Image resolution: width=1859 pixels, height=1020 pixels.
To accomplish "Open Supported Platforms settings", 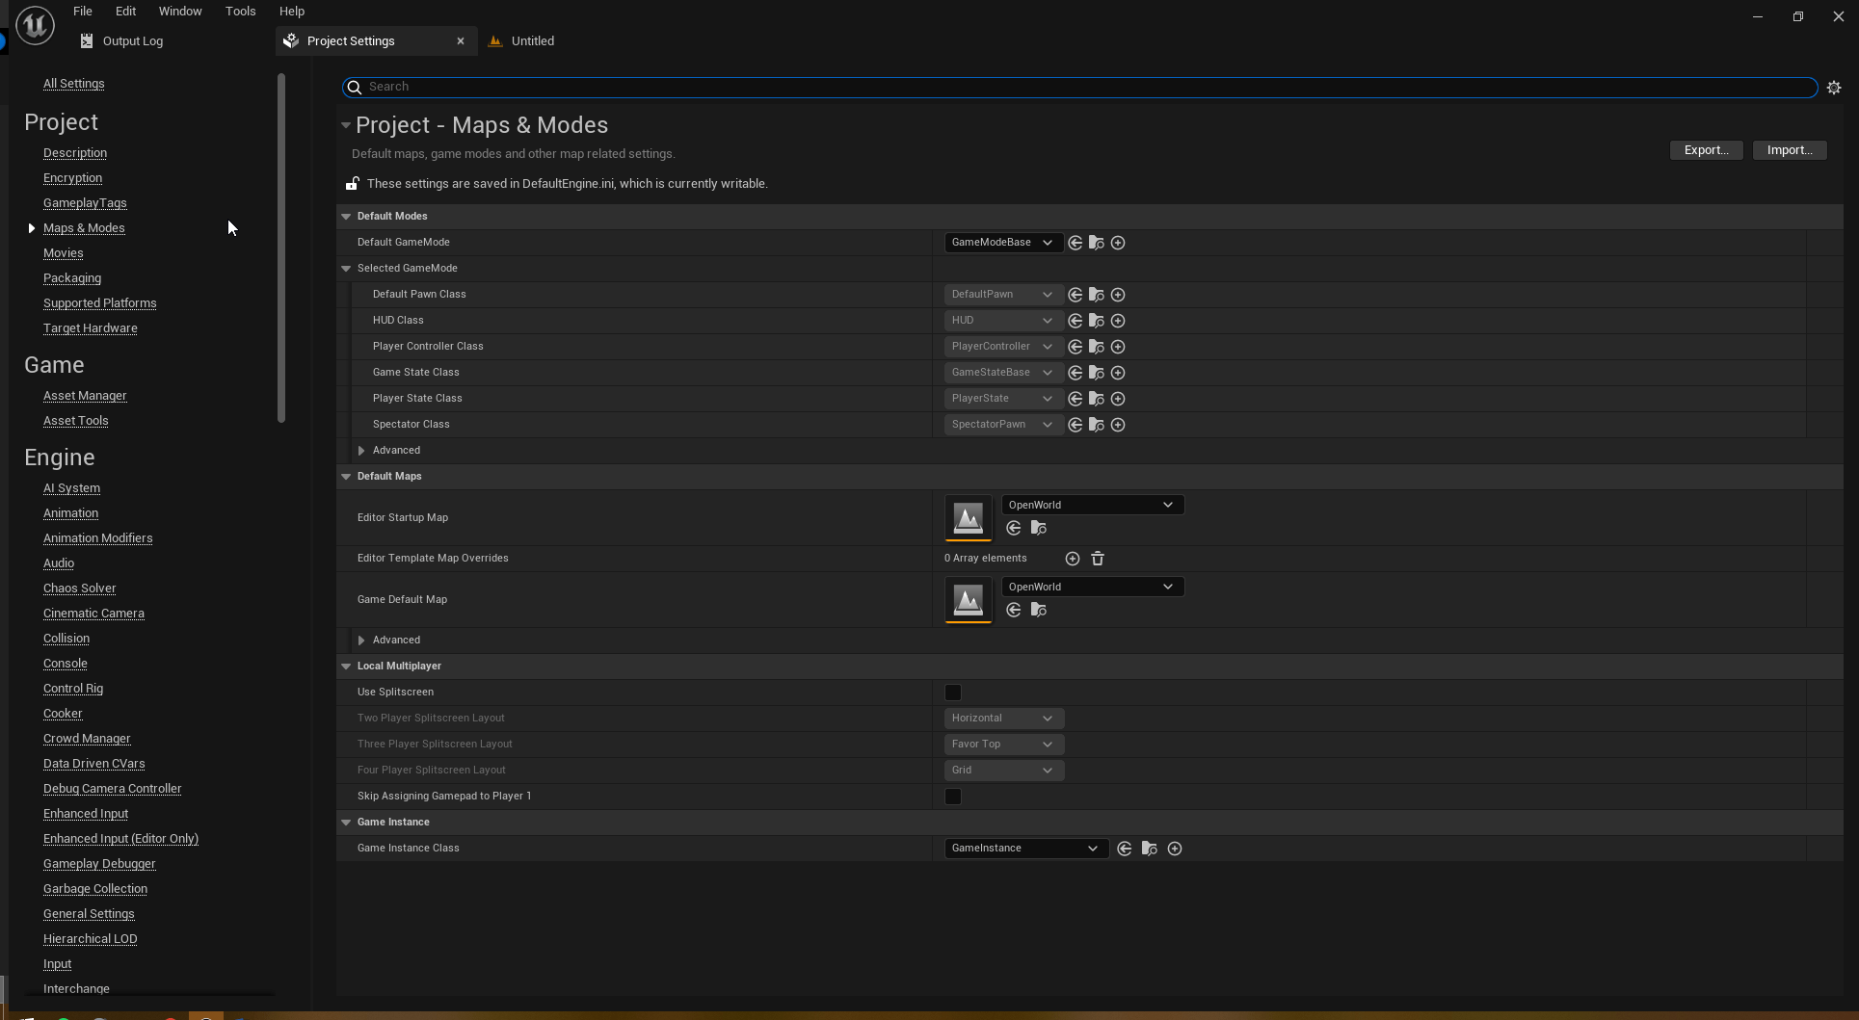I will (x=100, y=303).
